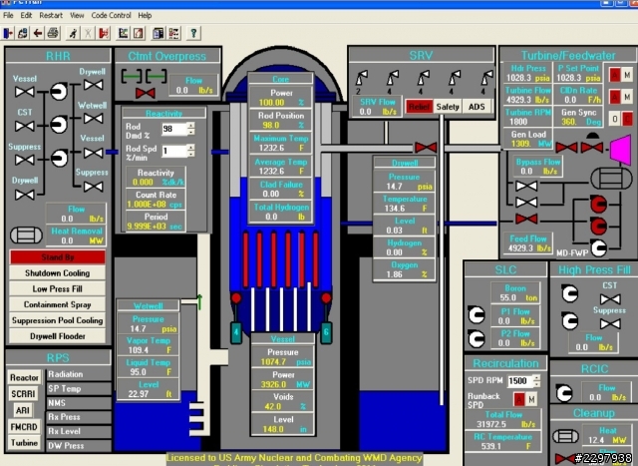This screenshot has width=638, height=466.
Task: Select Drywell Flooder mode
Action: pos(58,336)
